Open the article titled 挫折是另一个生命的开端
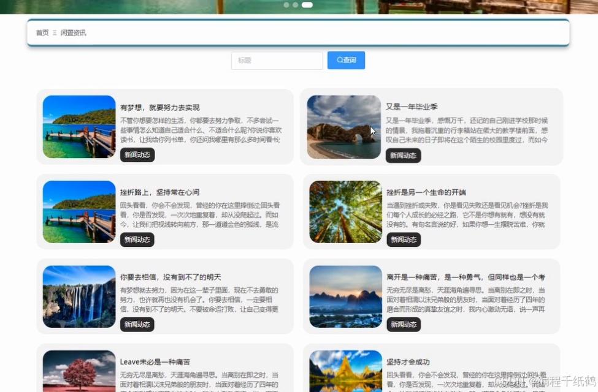Viewport: 598px width, 392px height. [x=426, y=192]
